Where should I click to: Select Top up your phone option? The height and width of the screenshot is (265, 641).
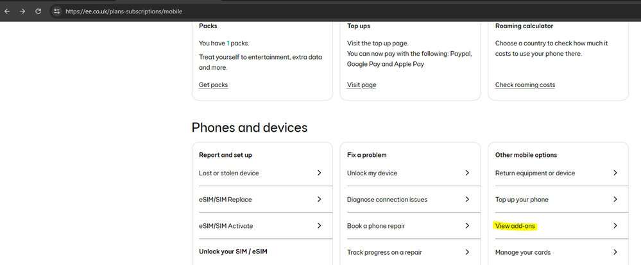point(522,200)
